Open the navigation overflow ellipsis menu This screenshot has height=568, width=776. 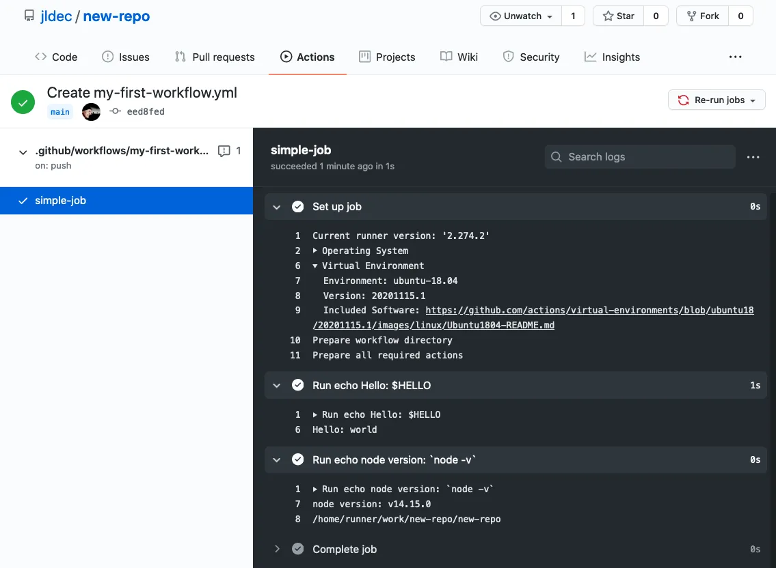coord(735,57)
